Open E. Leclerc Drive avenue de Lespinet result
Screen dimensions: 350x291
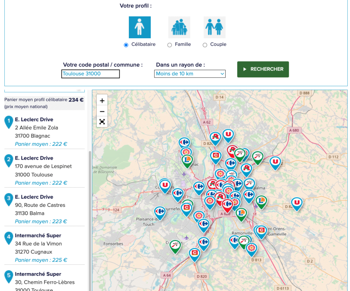44,170
